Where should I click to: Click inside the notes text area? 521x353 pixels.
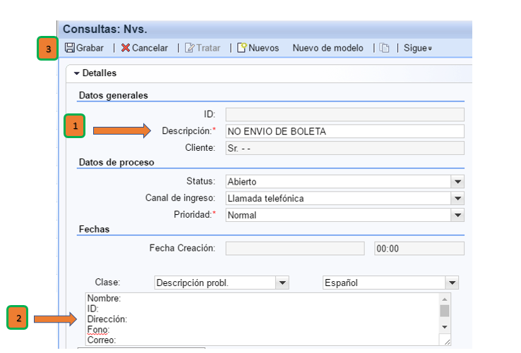pos(263,319)
